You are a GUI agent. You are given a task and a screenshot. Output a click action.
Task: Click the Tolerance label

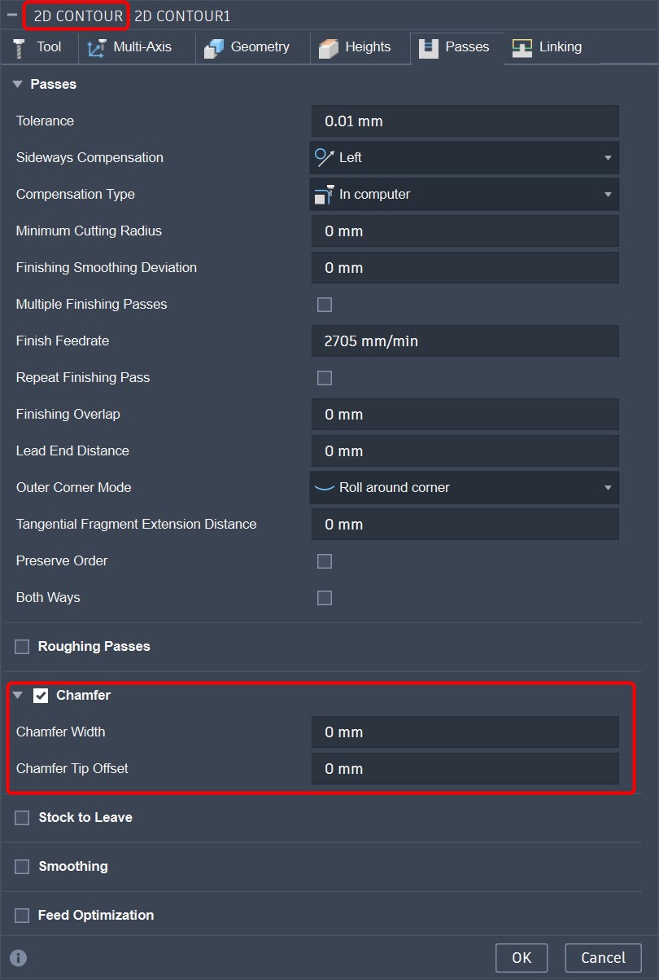point(45,121)
